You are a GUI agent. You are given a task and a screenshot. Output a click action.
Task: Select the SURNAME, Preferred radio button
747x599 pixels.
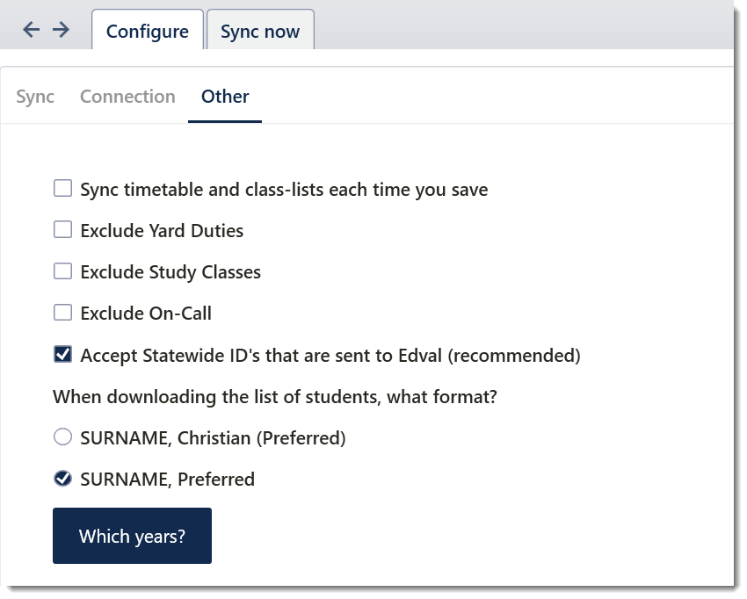62,479
